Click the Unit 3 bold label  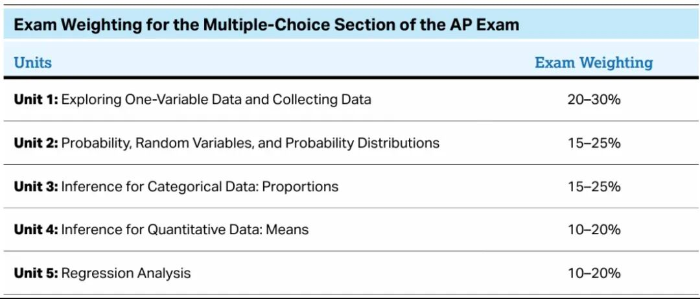point(36,186)
